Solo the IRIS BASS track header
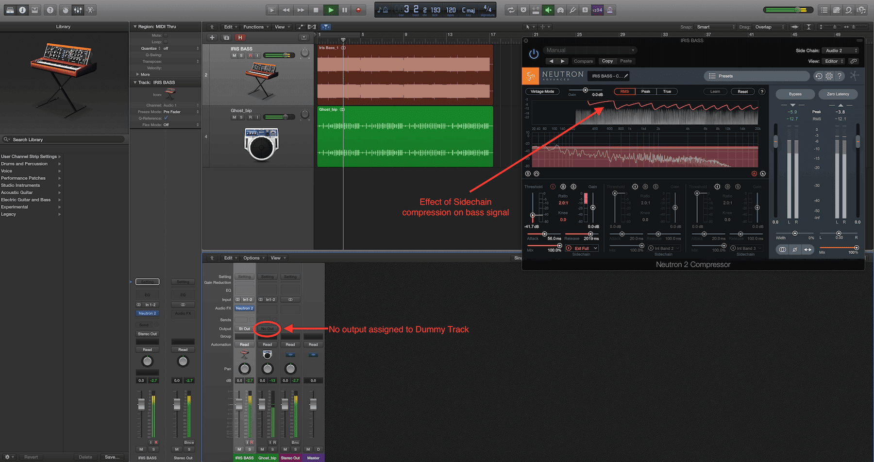The height and width of the screenshot is (462, 874). 241,55
